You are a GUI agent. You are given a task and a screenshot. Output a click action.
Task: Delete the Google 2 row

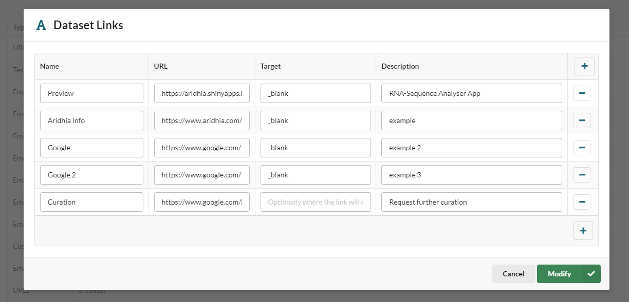(582, 175)
